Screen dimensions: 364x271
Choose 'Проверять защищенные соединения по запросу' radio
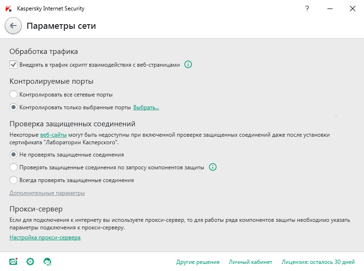pyautogui.click(x=13, y=167)
